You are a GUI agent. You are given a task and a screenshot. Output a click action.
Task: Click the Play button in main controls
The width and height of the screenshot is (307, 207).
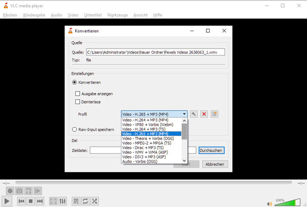tap(7, 201)
